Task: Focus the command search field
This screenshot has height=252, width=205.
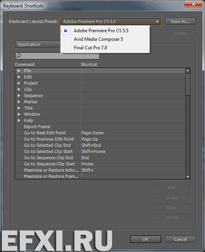Action: tap(57, 56)
